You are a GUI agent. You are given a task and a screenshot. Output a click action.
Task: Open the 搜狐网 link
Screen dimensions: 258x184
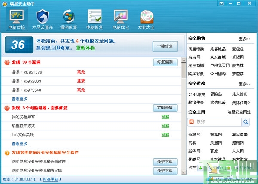point(216,135)
